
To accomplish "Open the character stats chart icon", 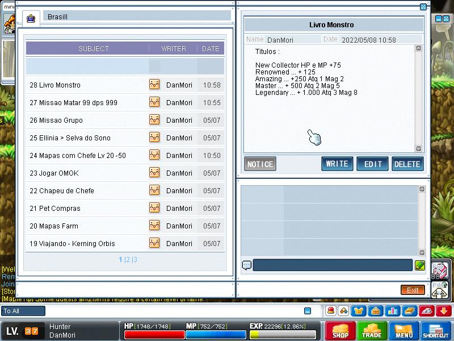I will [393, 311].
